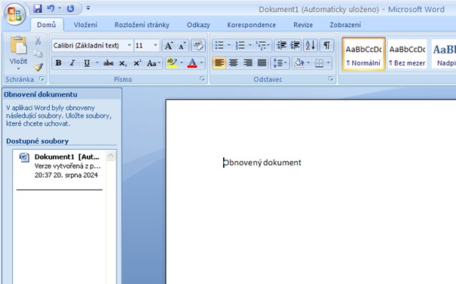Undo the last action

click(x=51, y=9)
